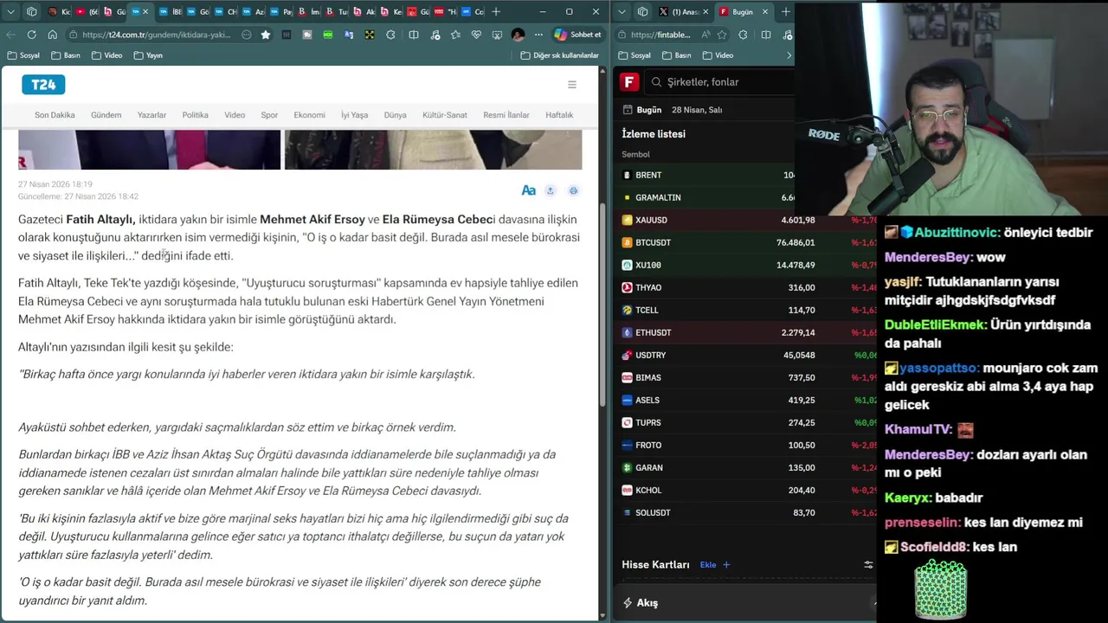Open Hisse Kartları settings sliders icon
1108x623 pixels.
tap(868, 565)
